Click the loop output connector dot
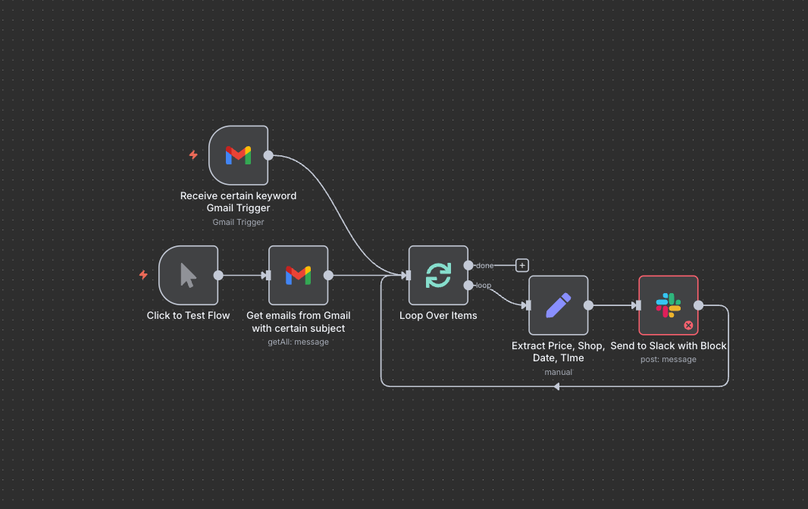 (468, 286)
